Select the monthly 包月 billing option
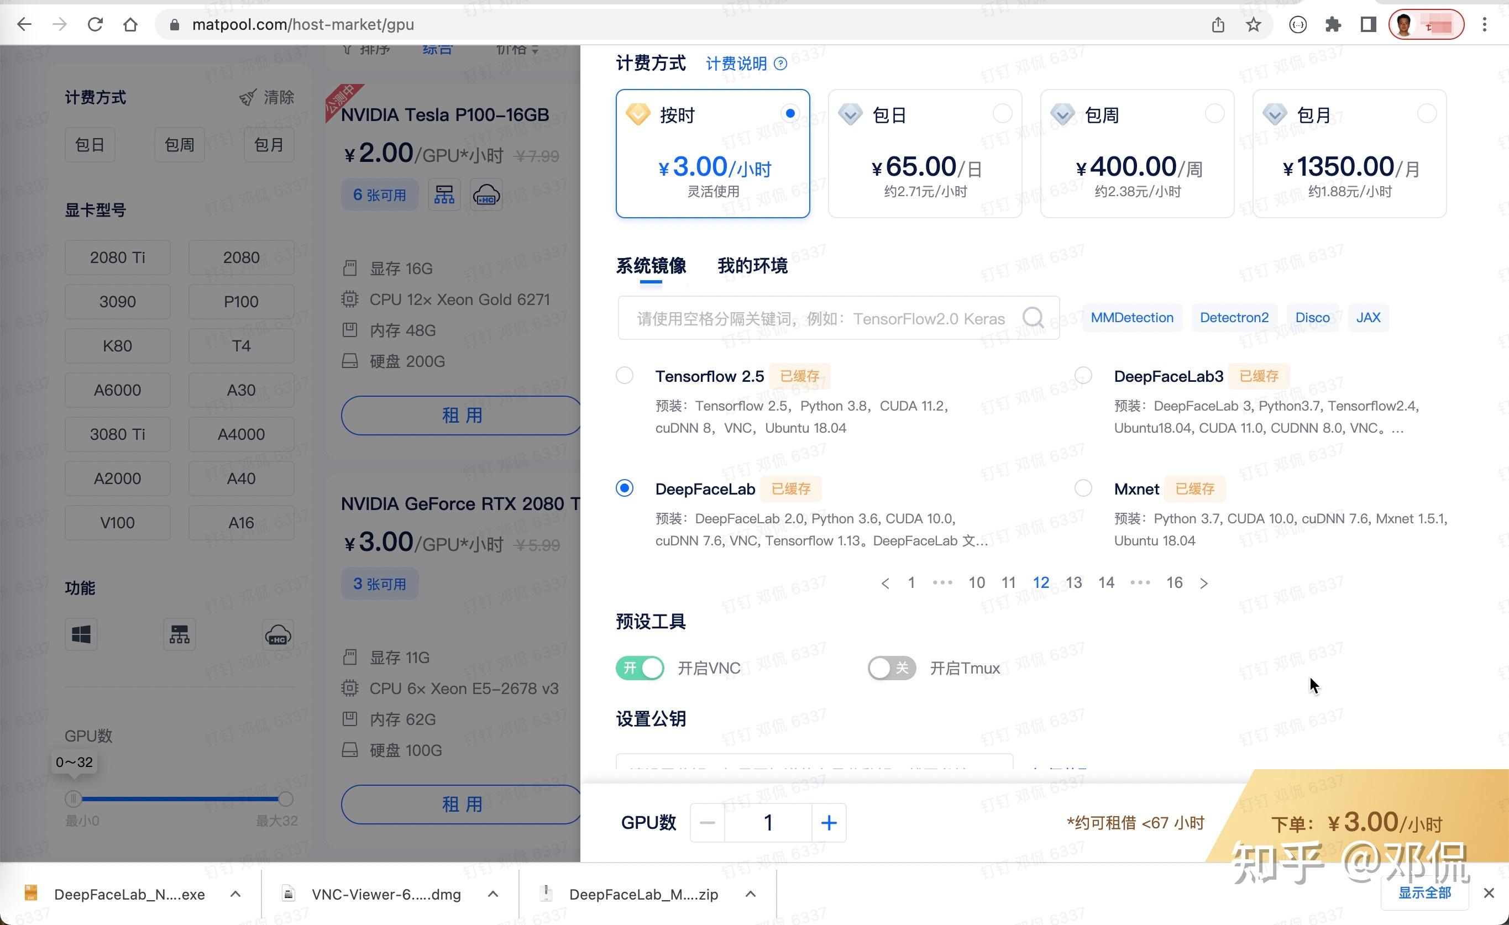 (x=1350, y=154)
